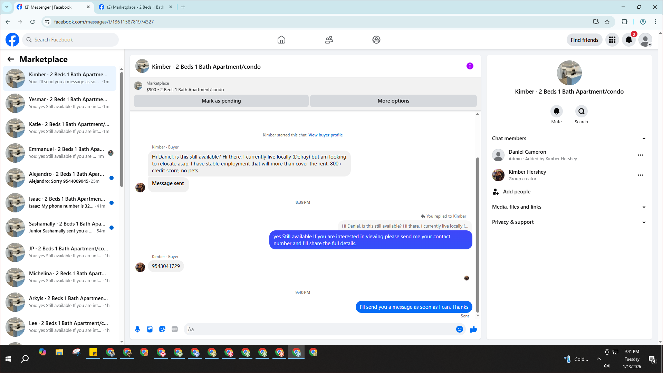Send a thumbs up like
This screenshot has height=373, width=663.
point(473,329)
